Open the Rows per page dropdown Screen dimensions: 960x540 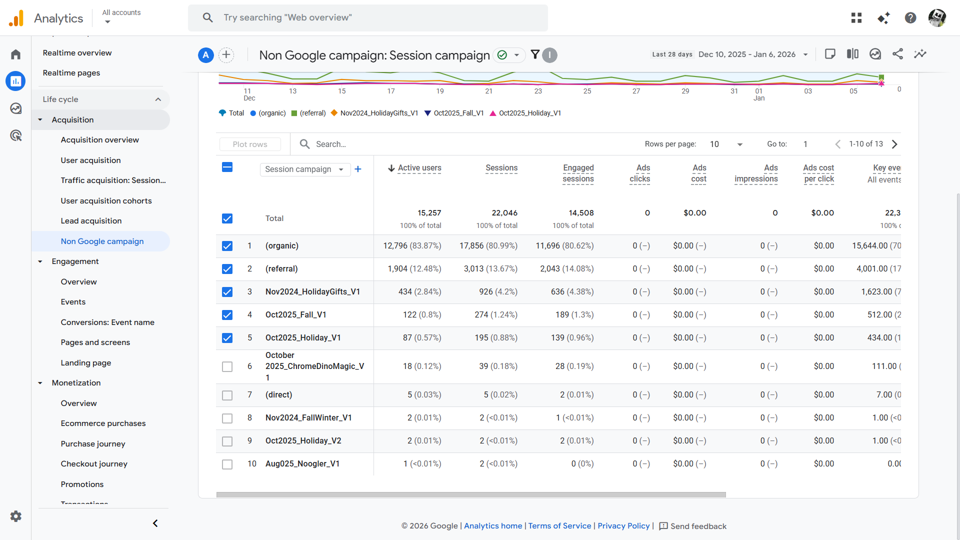click(726, 144)
